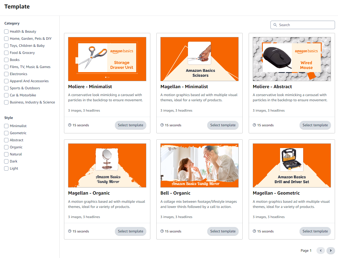Viewport: 338px width, 258px height.
Task: Open Magellan - Organic vanity mirror thumbnail
Action: click(x=107, y=165)
